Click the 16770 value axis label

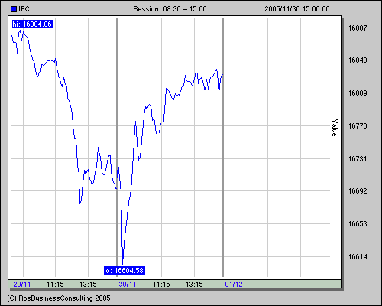(x=358, y=126)
